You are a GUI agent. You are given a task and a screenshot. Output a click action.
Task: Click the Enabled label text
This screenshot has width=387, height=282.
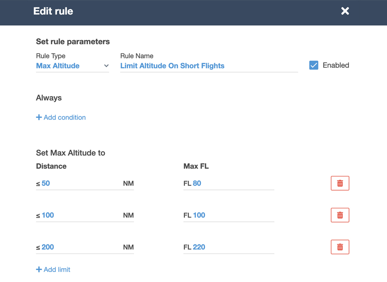click(x=336, y=65)
